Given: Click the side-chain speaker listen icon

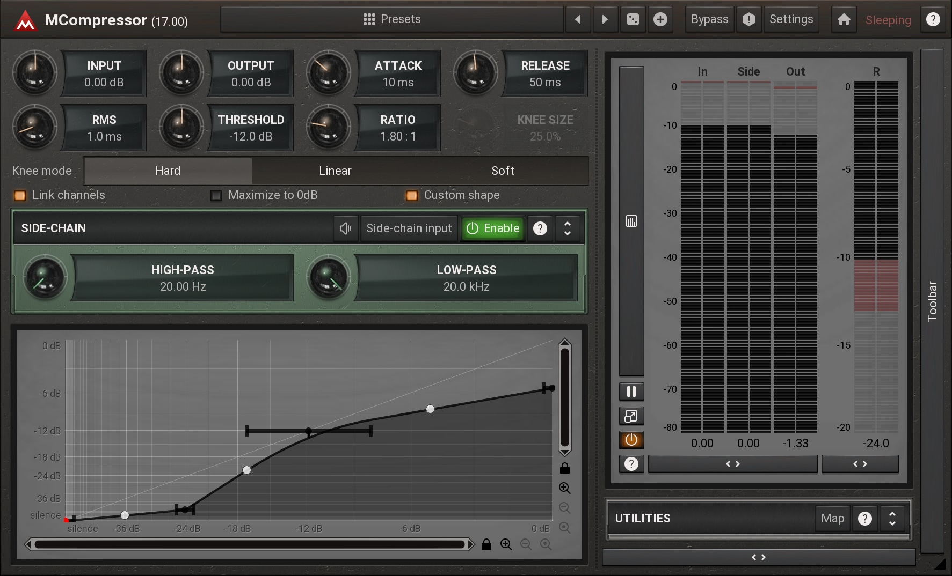Looking at the screenshot, I should coord(345,228).
